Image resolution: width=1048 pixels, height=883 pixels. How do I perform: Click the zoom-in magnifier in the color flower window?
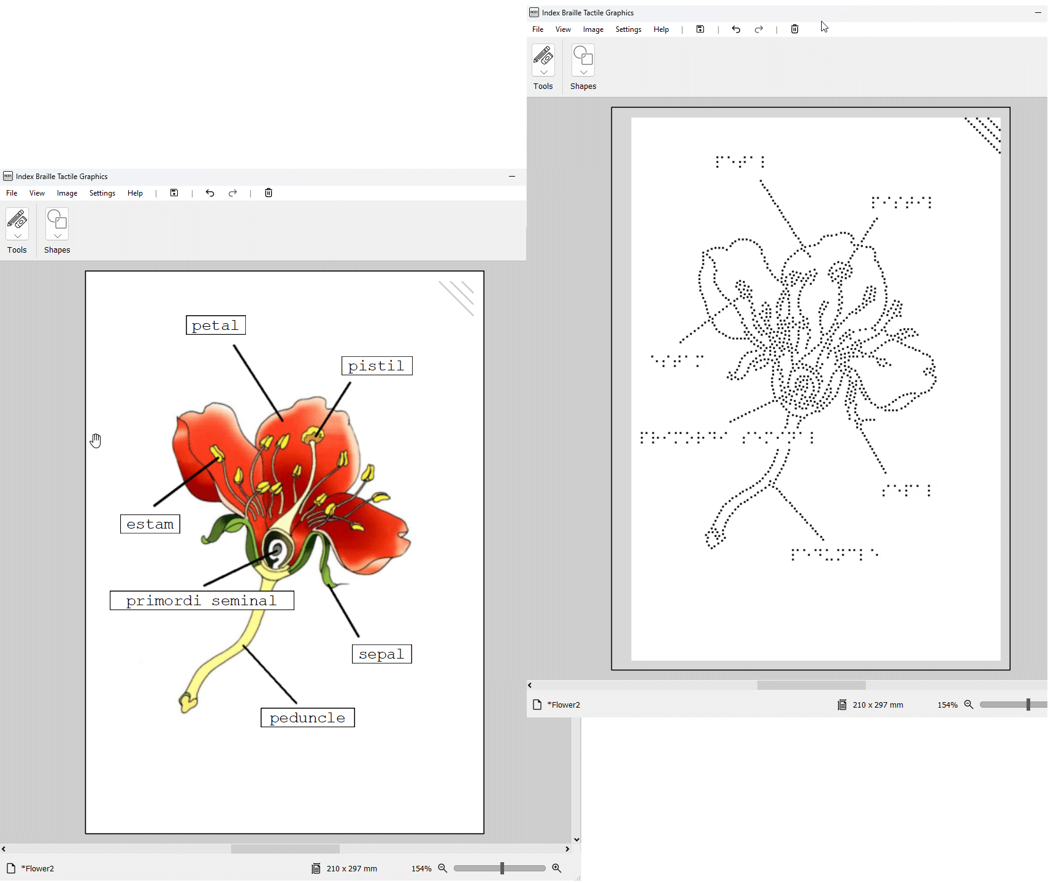pyautogui.click(x=557, y=868)
